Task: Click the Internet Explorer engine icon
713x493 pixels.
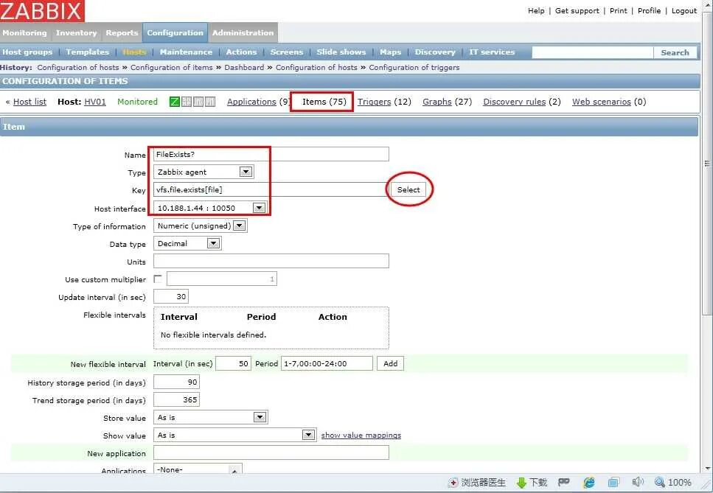Action: point(589,482)
